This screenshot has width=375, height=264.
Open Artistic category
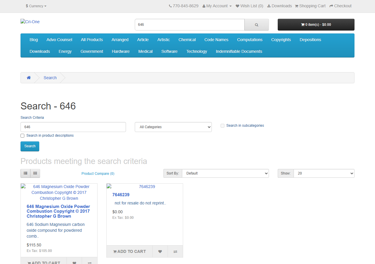[x=163, y=40]
